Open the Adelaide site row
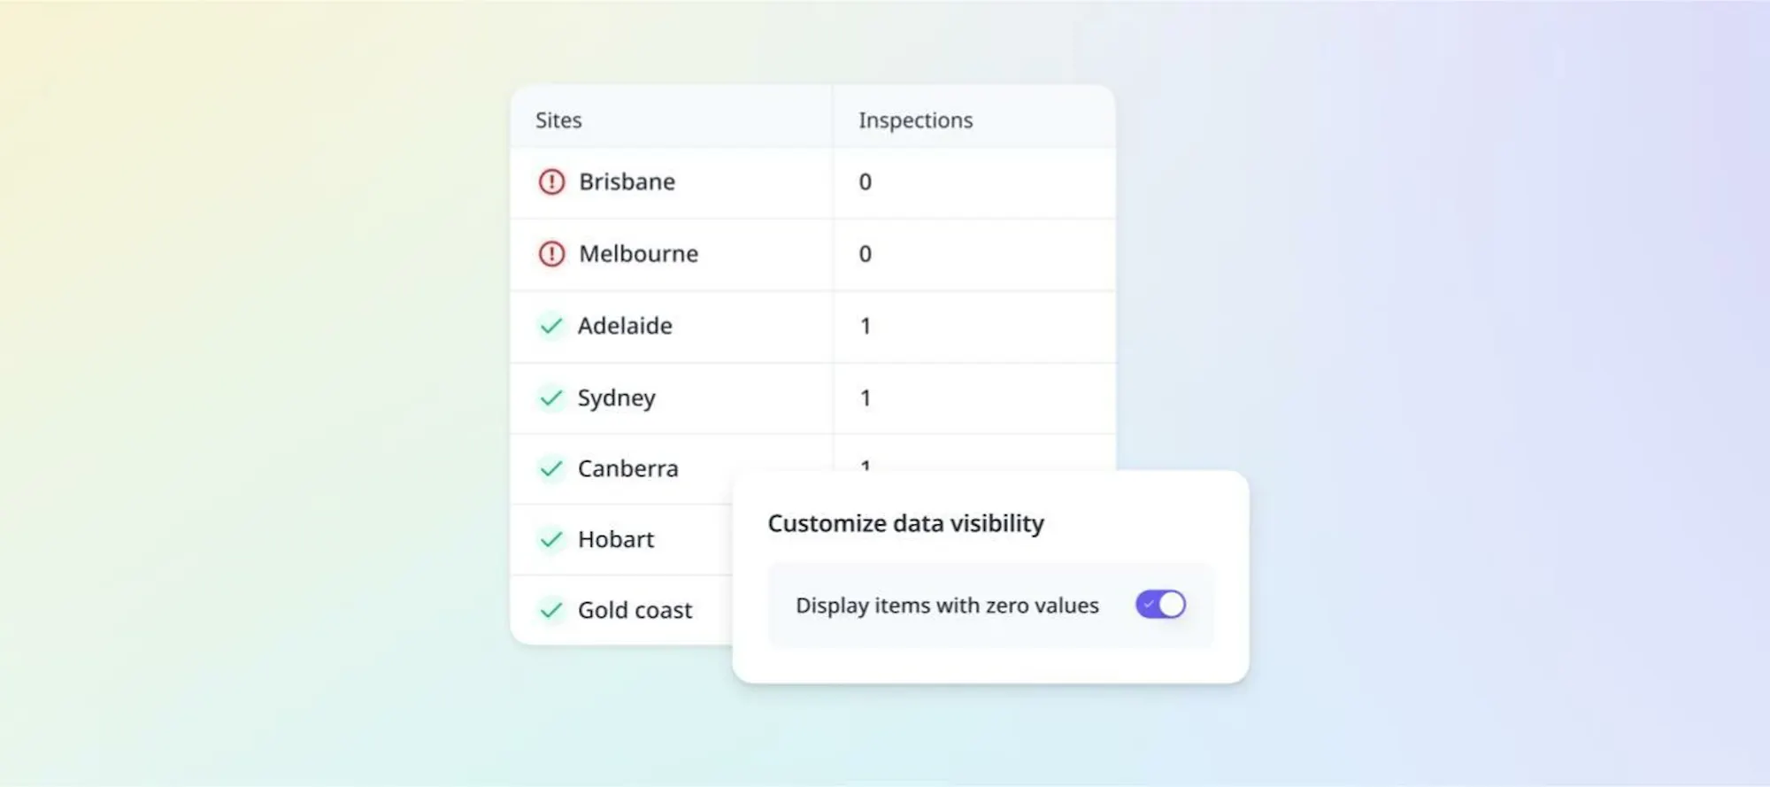The image size is (1770, 787). pos(812,326)
